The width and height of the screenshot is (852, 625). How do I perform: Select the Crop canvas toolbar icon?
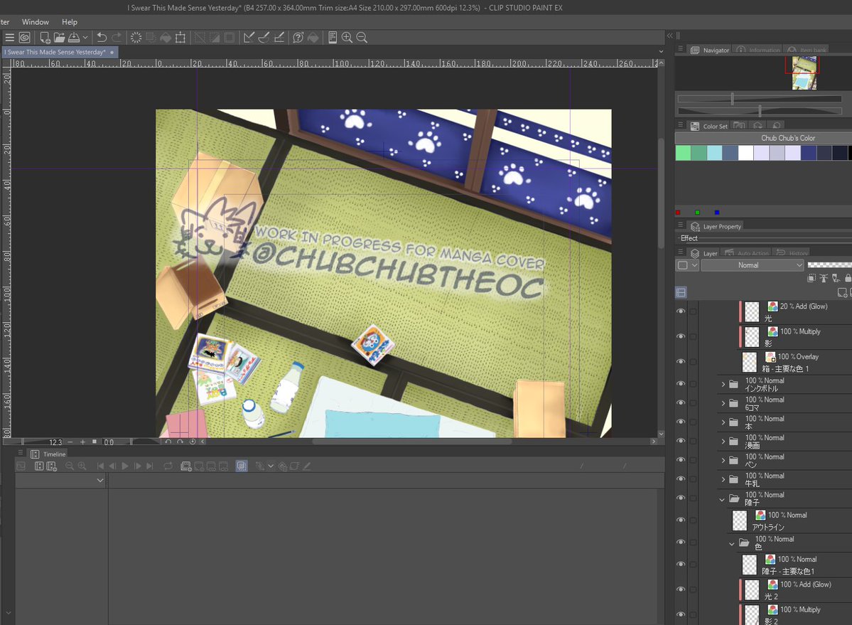pyautogui.click(x=180, y=37)
